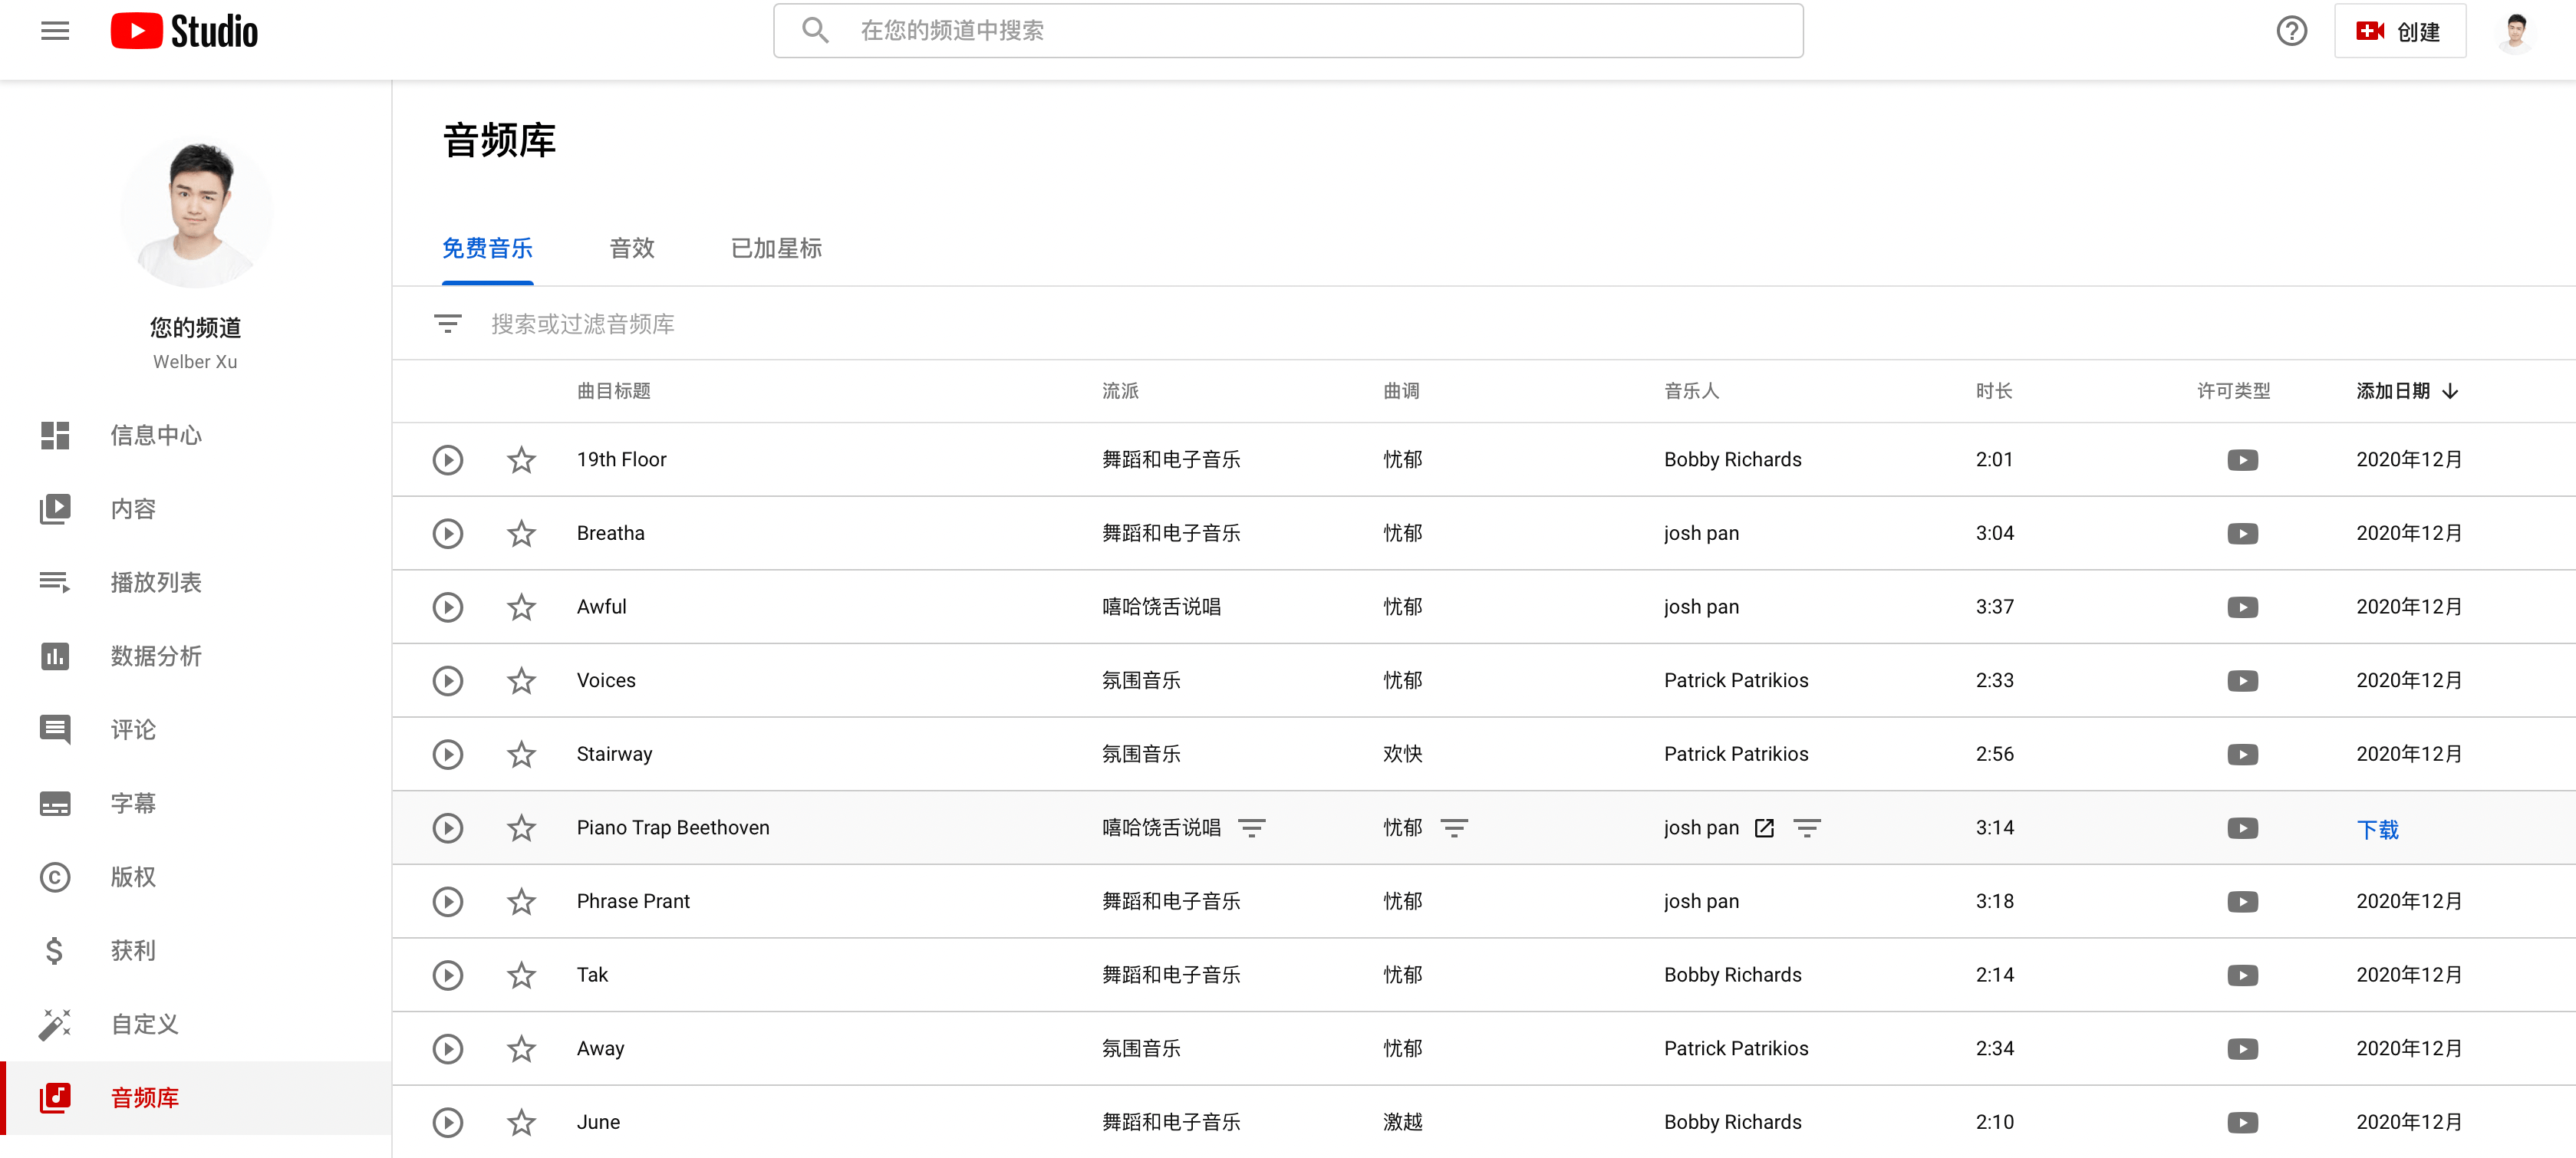
Task: Open 自定义 customization page
Action: pyautogui.click(x=144, y=1024)
